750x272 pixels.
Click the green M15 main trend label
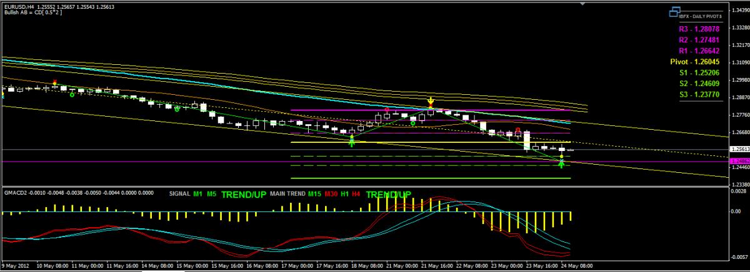click(314, 194)
